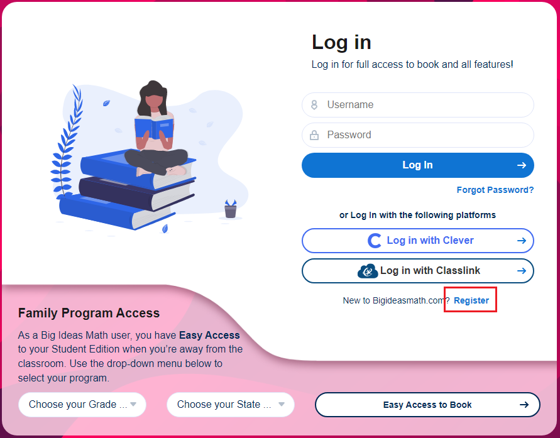Click arrow icon on Clever login button
The image size is (560, 438).
(522, 241)
